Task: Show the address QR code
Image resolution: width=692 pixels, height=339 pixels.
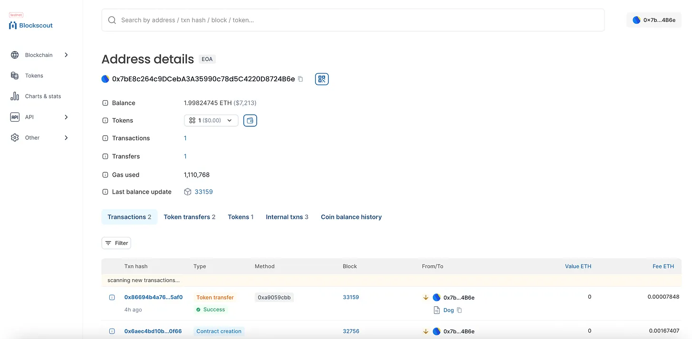Action: (x=322, y=79)
